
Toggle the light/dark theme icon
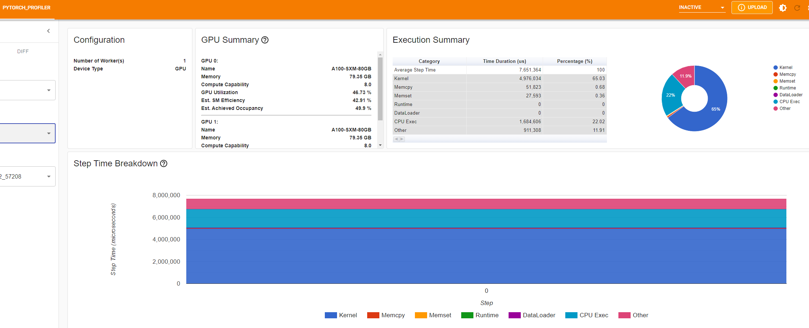[783, 8]
